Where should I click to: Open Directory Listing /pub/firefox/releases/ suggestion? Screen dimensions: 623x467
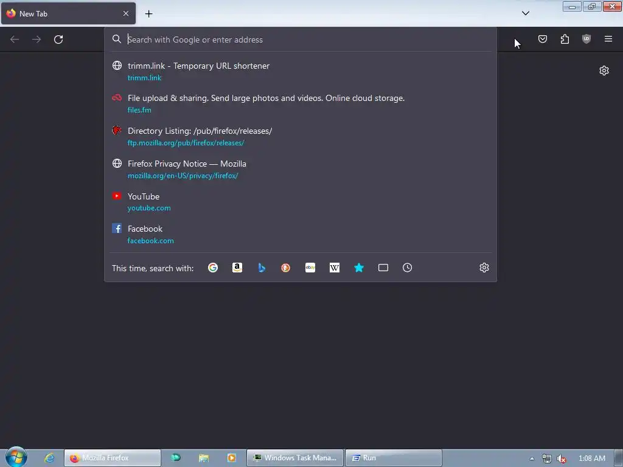pyautogui.click(x=300, y=137)
